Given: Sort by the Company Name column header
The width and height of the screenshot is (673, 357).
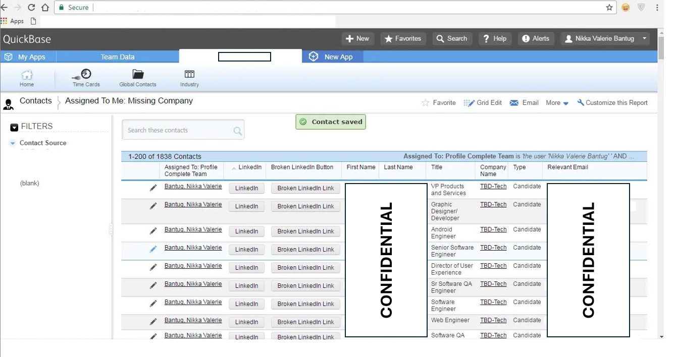Looking at the screenshot, I should point(493,170).
